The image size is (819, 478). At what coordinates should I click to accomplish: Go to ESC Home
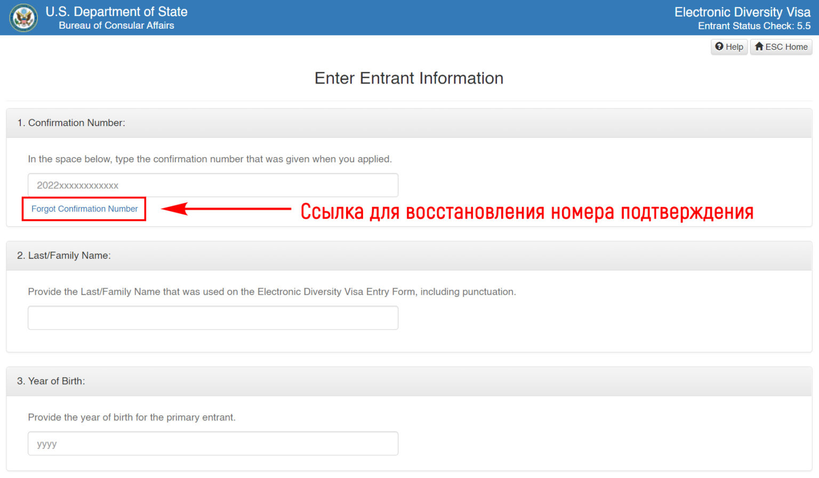click(x=781, y=47)
